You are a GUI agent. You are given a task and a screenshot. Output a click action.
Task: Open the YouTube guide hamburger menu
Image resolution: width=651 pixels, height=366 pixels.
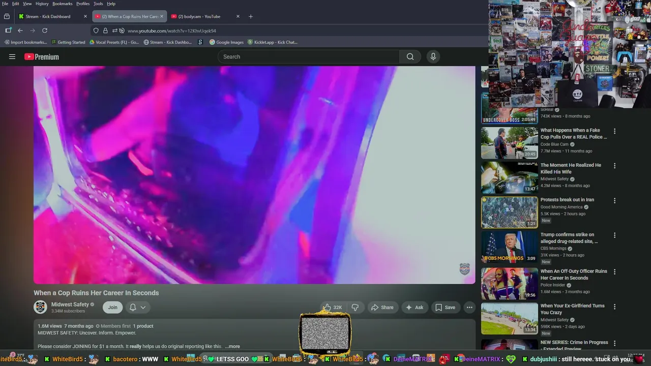tap(12, 57)
